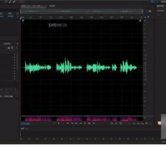Viewport: 166px width, 147px height.
Task: Open the left panel options menu icon
Action: [17, 44]
